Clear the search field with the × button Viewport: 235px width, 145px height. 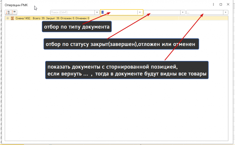tap(97, 12)
